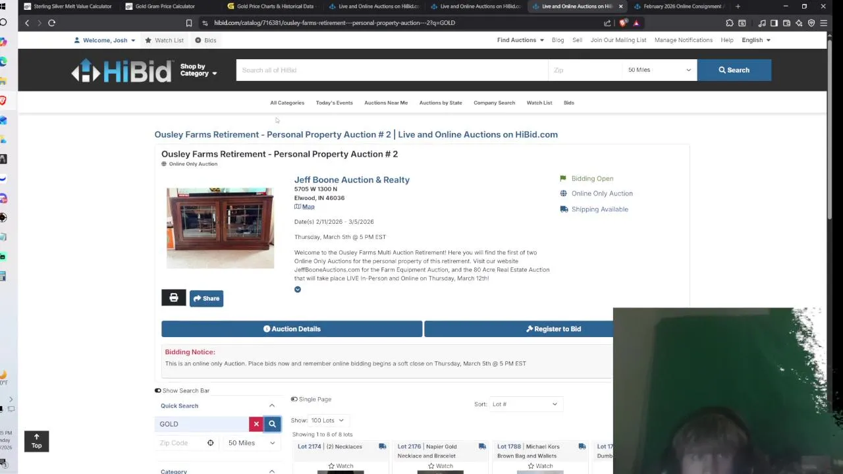Open the Leo AI sparkle icon
This screenshot has width=843, height=474.
800,23
